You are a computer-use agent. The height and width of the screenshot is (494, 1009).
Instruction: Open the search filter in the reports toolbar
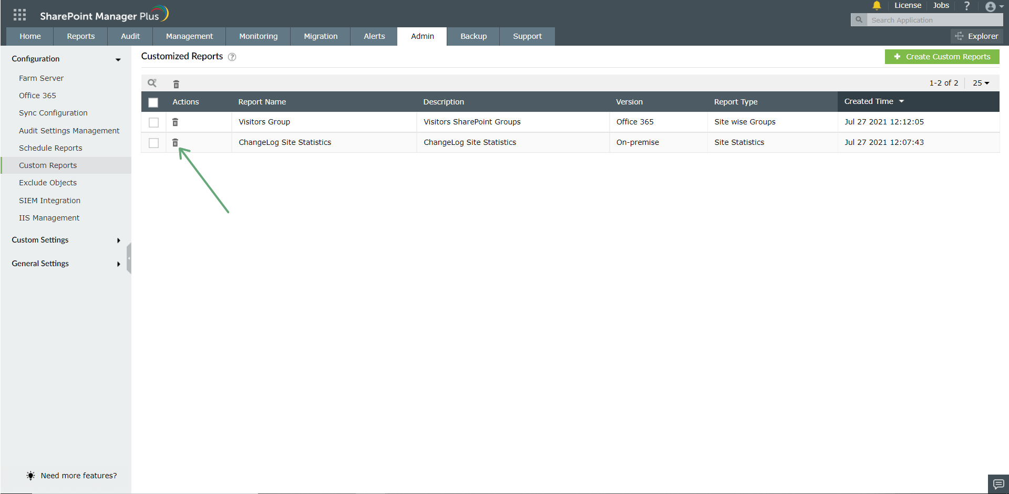(152, 83)
